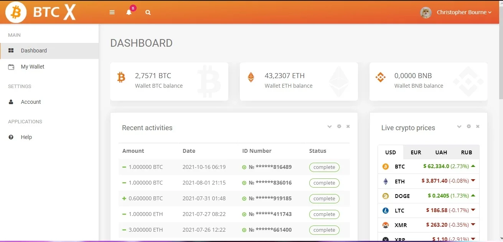Screen dimensions: 503x242
Task: Click the Ethereum icon on ETH balance card
Action: [x=251, y=77]
